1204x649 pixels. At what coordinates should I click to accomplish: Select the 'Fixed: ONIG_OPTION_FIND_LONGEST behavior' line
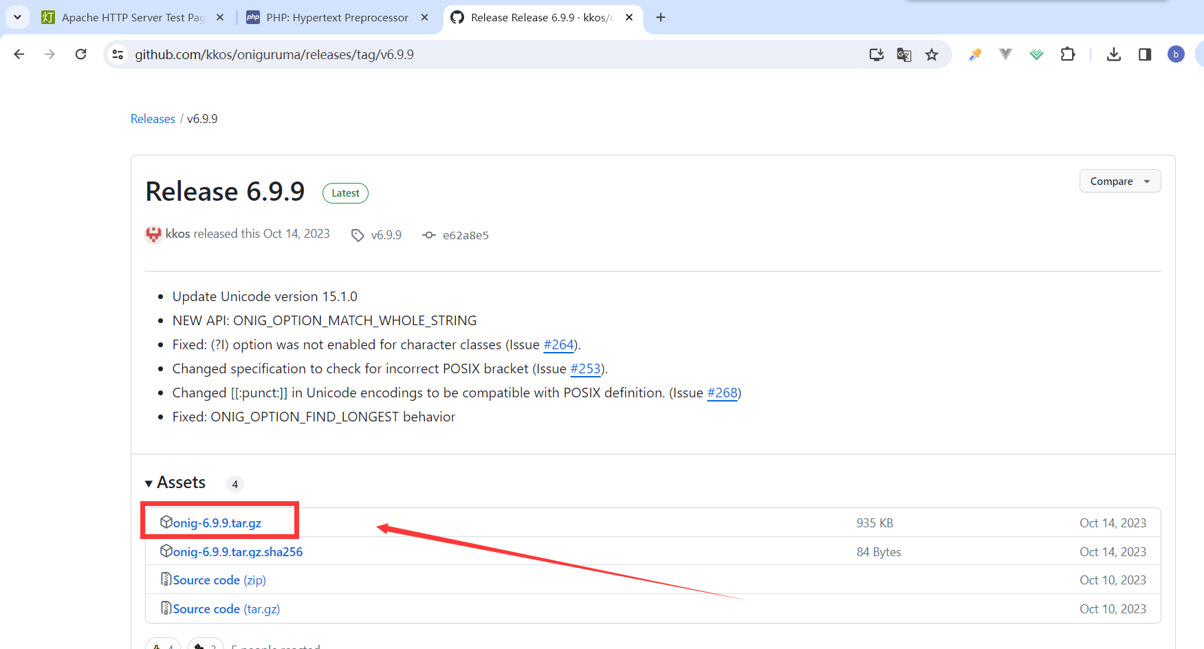tap(314, 417)
